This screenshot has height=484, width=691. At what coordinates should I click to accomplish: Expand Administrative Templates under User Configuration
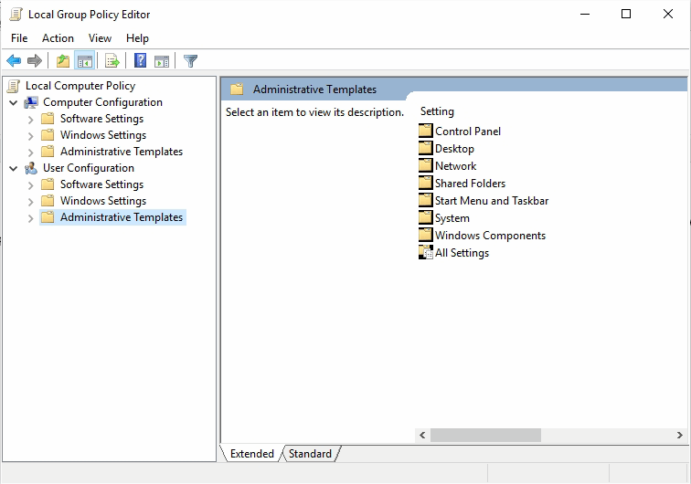(x=31, y=218)
